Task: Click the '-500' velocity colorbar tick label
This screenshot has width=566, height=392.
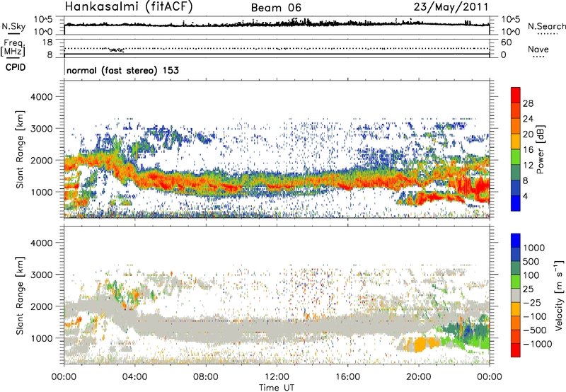Action: pos(535,330)
